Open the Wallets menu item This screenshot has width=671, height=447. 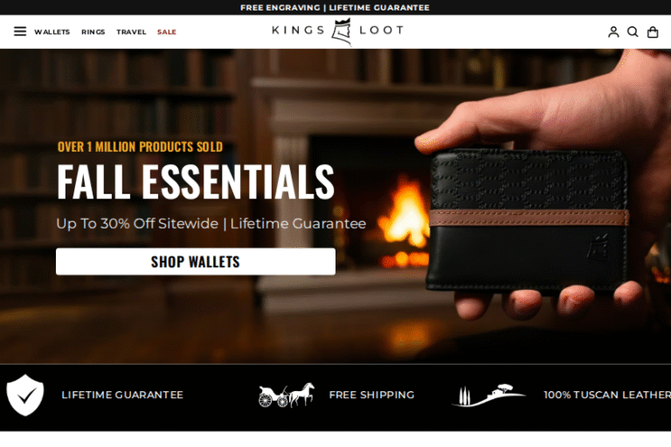52,32
